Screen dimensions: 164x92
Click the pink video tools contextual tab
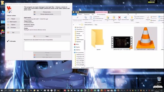click(101, 12)
